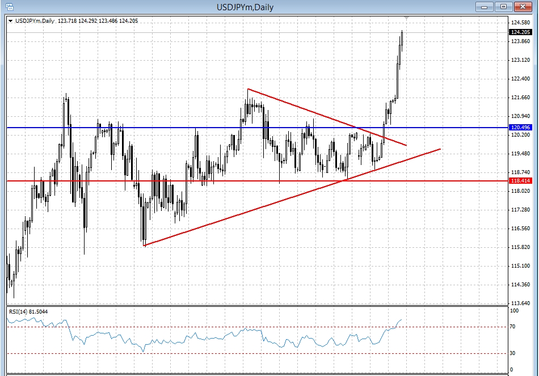Click the RSI level 70 scale label
This screenshot has width=539, height=376.
tap(512, 327)
